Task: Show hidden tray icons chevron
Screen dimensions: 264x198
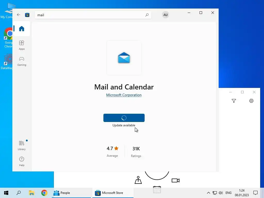Action: (x=208, y=193)
